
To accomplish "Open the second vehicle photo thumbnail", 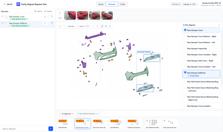I will (83, 15).
